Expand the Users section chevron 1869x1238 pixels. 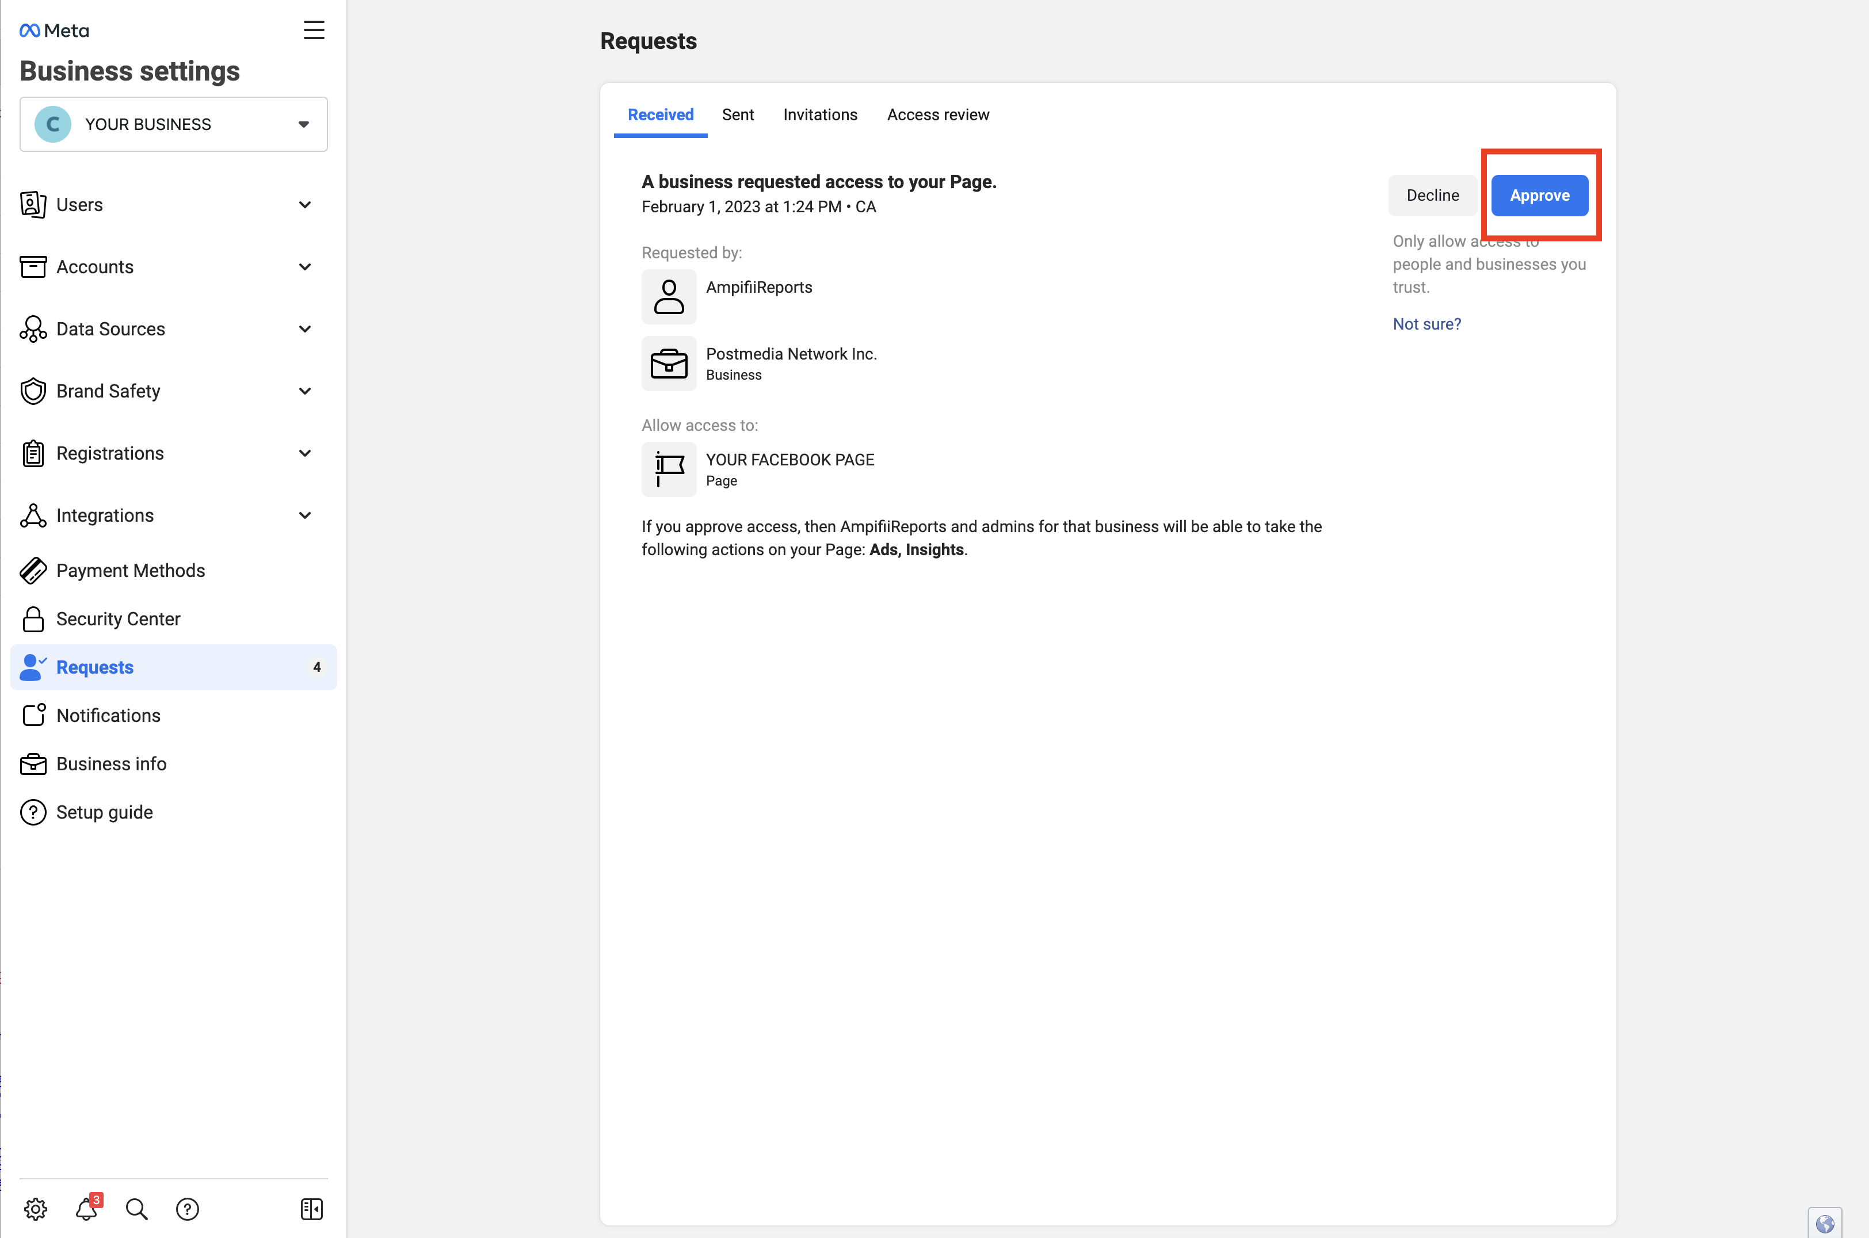[x=305, y=204]
